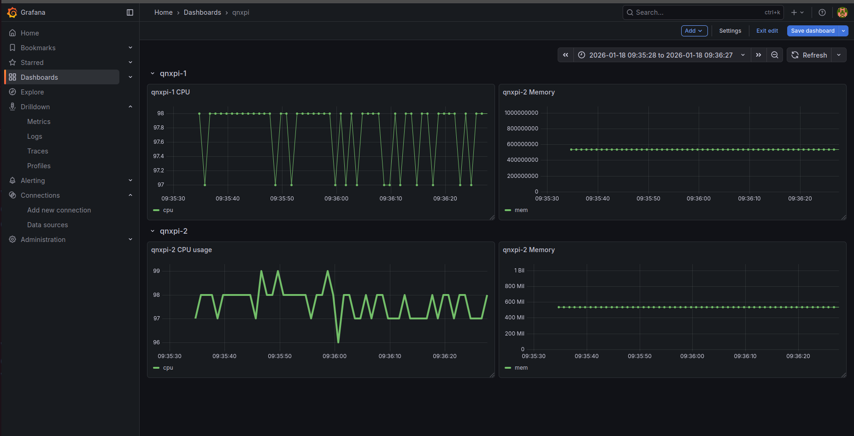Image resolution: width=854 pixels, height=436 pixels.
Task: Collapse the Drilldown section chevron
Action: point(130,107)
